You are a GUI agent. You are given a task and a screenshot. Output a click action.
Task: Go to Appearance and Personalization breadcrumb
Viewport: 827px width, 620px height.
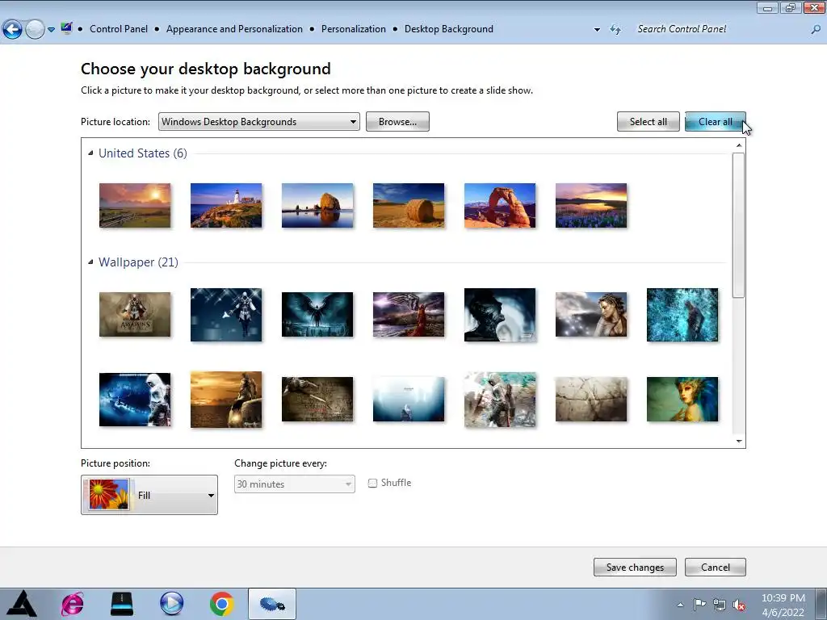pyautogui.click(x=234, y=29)
